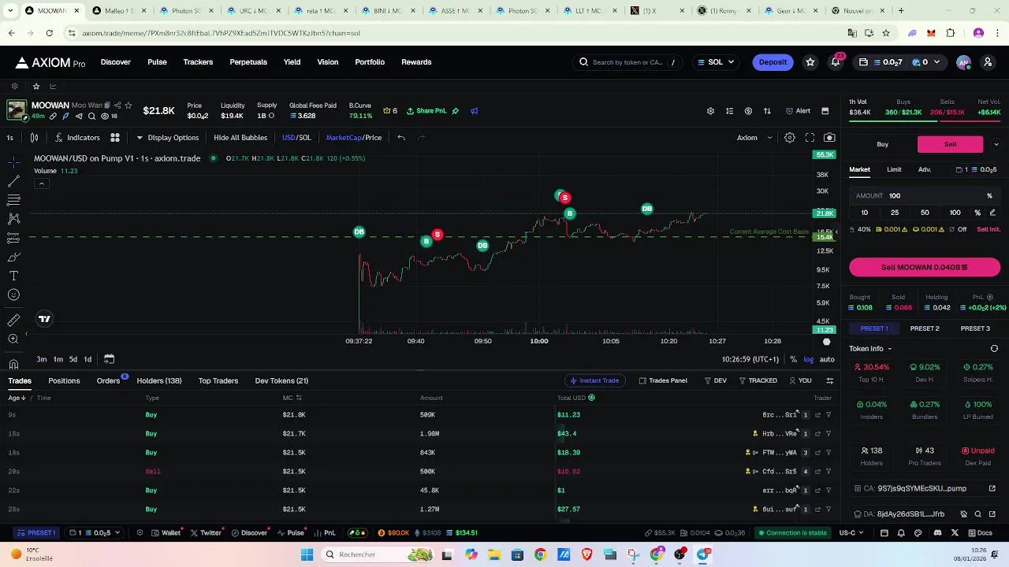Expand the SOL chain selector
Viewport: 1009px width, 567px height.
click(x=716, y=62)
